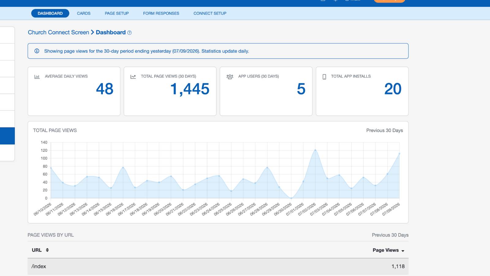Click the PAGE VIEWS BY URL heading
This screenshot has width=490, height=276.
[51, 235]
